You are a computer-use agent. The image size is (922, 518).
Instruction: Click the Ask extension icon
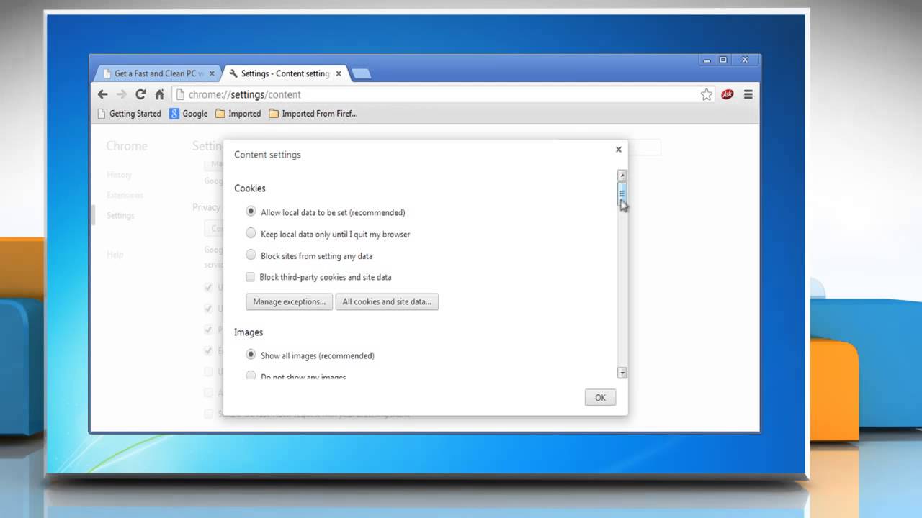click(x=728, y=94)
